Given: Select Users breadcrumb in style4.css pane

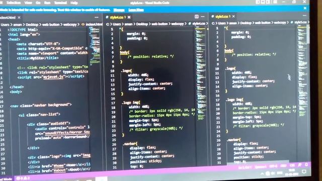Looking at the screenshot, I should tap(117, 24).
